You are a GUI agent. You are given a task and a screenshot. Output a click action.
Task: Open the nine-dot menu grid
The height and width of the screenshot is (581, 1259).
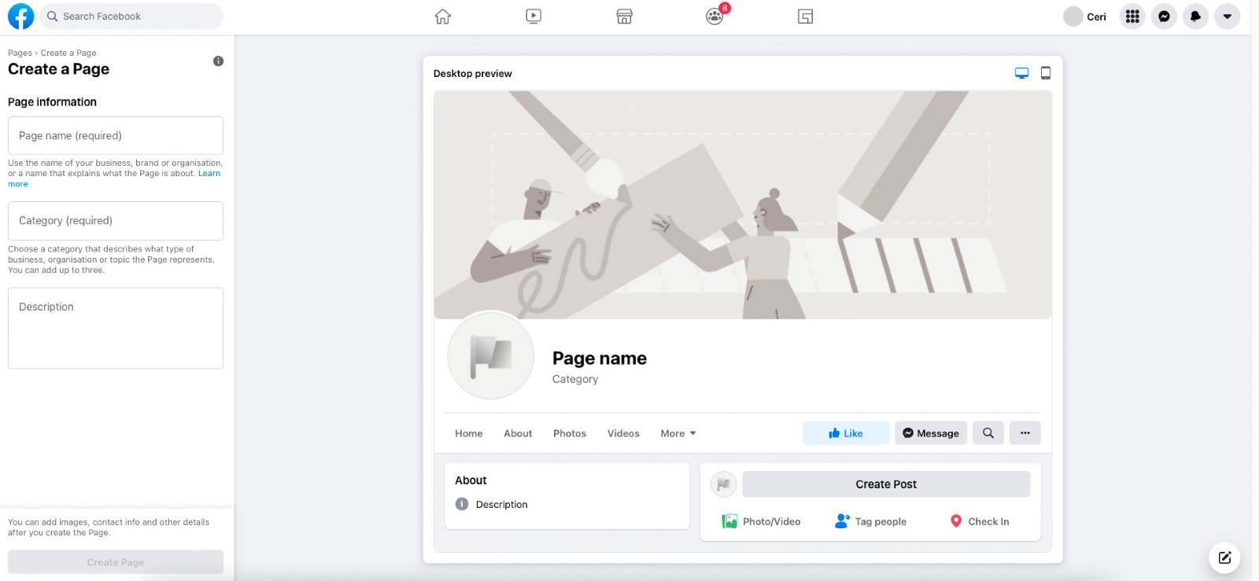[1132, 17]
